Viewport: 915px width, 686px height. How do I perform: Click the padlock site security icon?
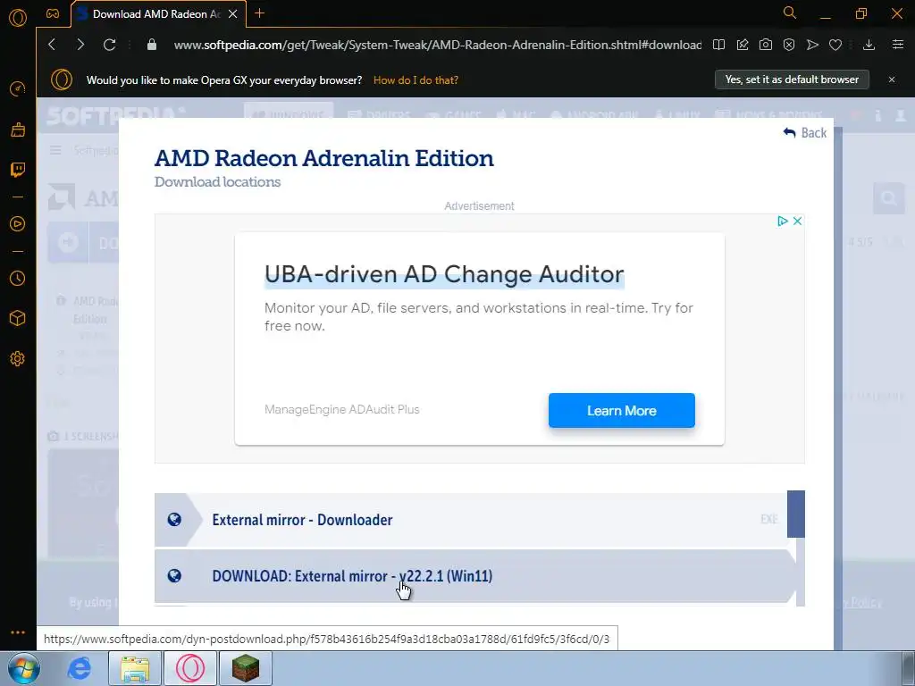pyautogui.click(x=152, y=45)
